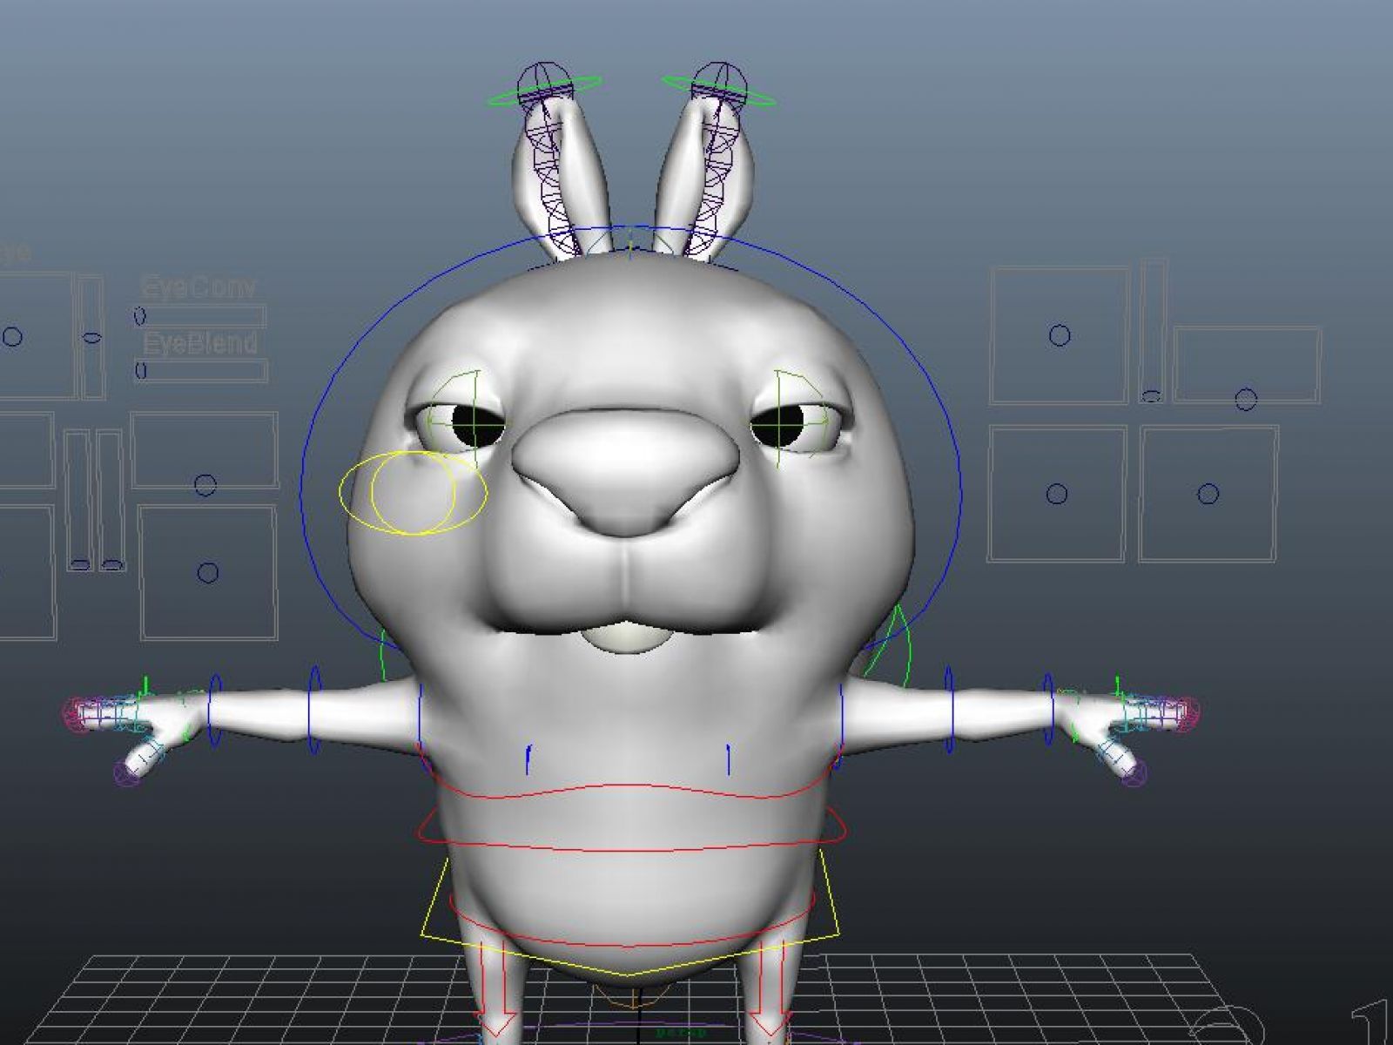Select blue wrist ring on screen-left arm

tap(214, 711)
